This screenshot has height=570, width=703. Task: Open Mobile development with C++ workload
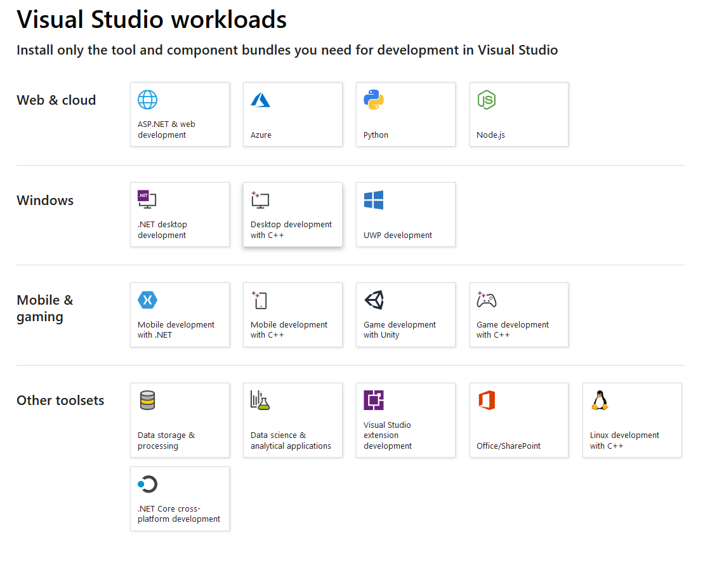[x=292, y=315]
